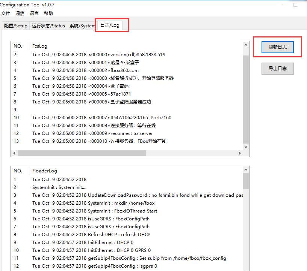
Task: Select row SystemInit : FboxIOThread Start
Action: 127,211
